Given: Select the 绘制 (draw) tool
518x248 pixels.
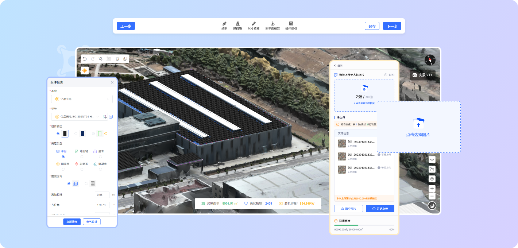Looking at the screenshot, I should pyautogui.click(x=224, y=26).
